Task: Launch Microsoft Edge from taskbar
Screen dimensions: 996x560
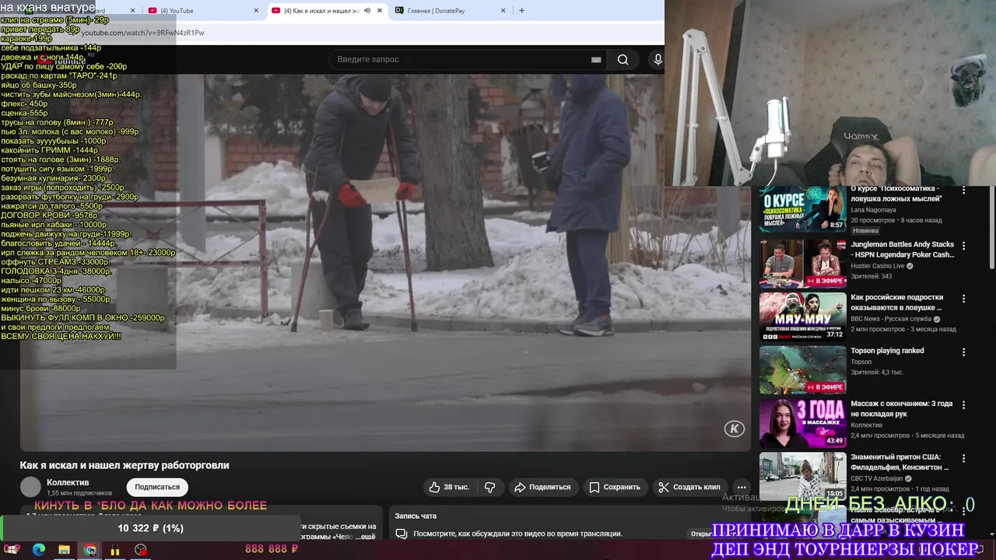Action: (38, 550)
